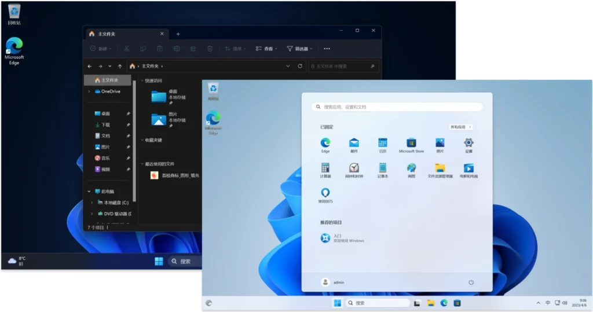Open the See more (...) toolbar menu
The image size is (593, 312).
327,49
